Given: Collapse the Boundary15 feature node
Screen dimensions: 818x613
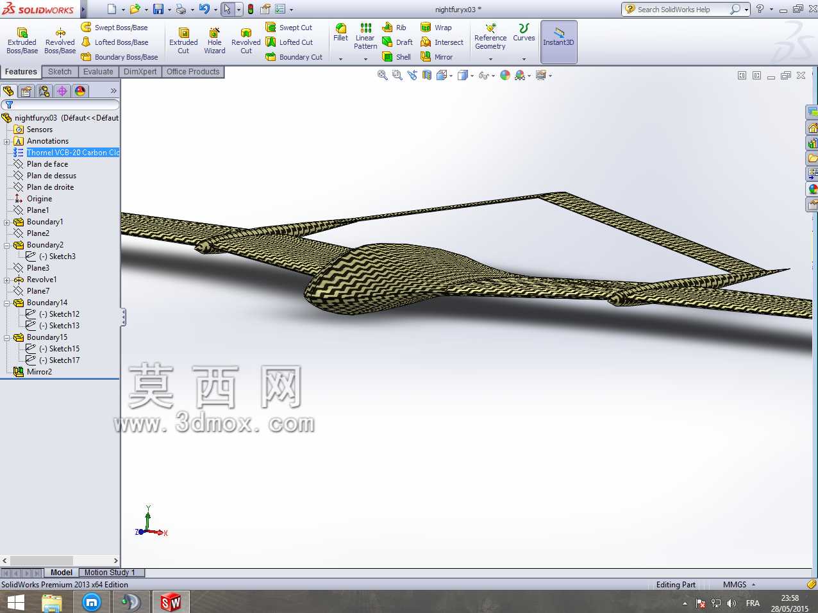Looking at the screenshot, I should (x=6, y=337).
